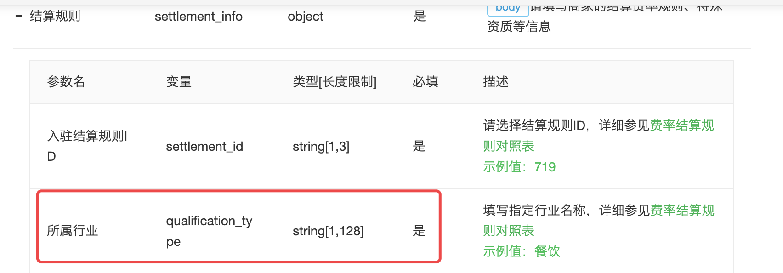Click the 示例值：719 example text
Viewport: 783px width, 273px height.
(x=519, y=167)
